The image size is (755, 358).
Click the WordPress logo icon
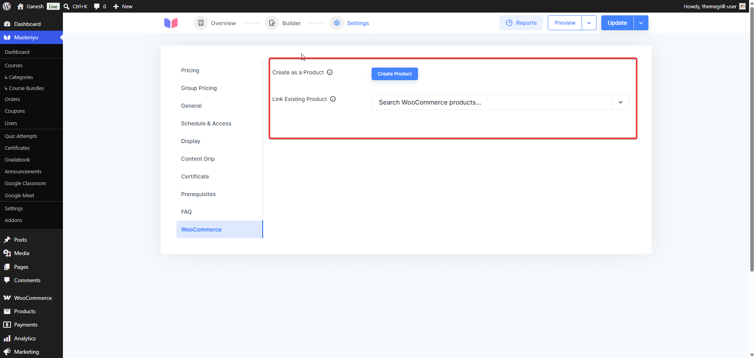(7, 6)
